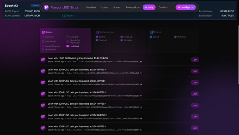Click the 'Epoch #3' heading

pyautogui.click(x=11, y=6)
